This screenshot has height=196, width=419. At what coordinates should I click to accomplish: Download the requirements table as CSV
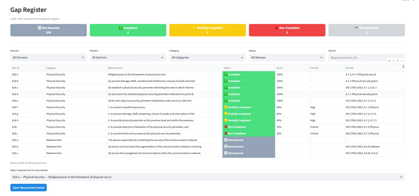tap(393, 61)
